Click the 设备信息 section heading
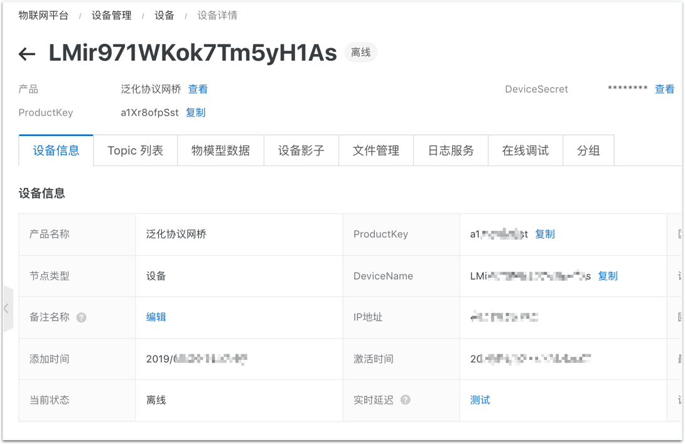The image size is (685, 444). pos(42,193)
